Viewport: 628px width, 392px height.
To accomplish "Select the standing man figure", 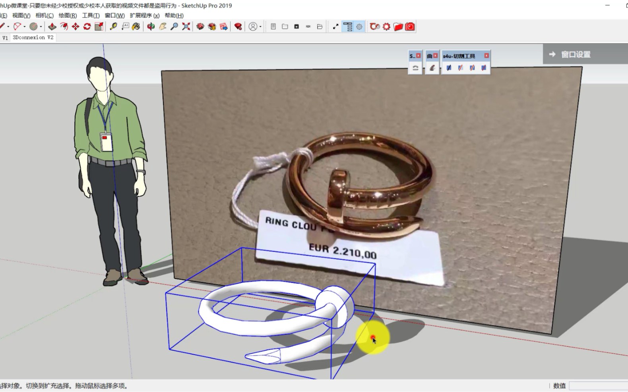I will [x=110, y=171].
